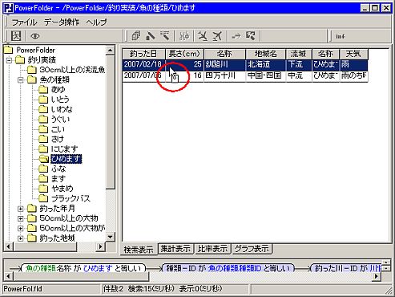Viewport: 395px width, 297px height.
Task: Expand the 釣った年月 folder
Action: coord(21,209)
